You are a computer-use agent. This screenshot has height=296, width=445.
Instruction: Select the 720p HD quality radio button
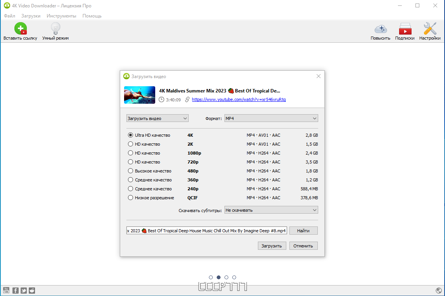pos(130,162)
